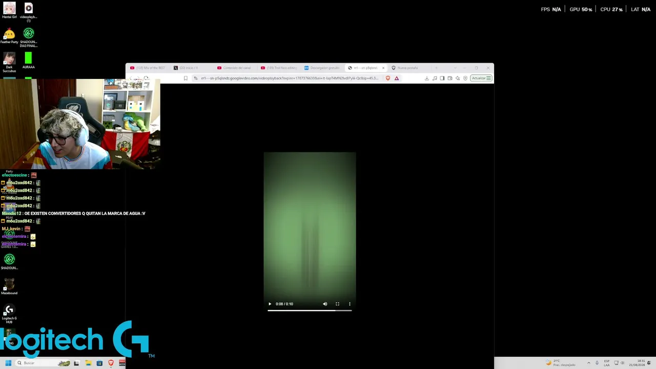Open the video player's three-dot menu

(x=350, y=304)
